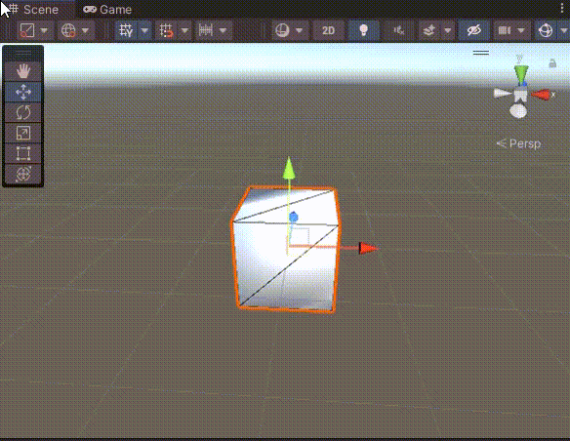Toggle scene effects skybox icon
This screenshot has height=441, width=570.
pyautogui.click(x=428, y=30)
